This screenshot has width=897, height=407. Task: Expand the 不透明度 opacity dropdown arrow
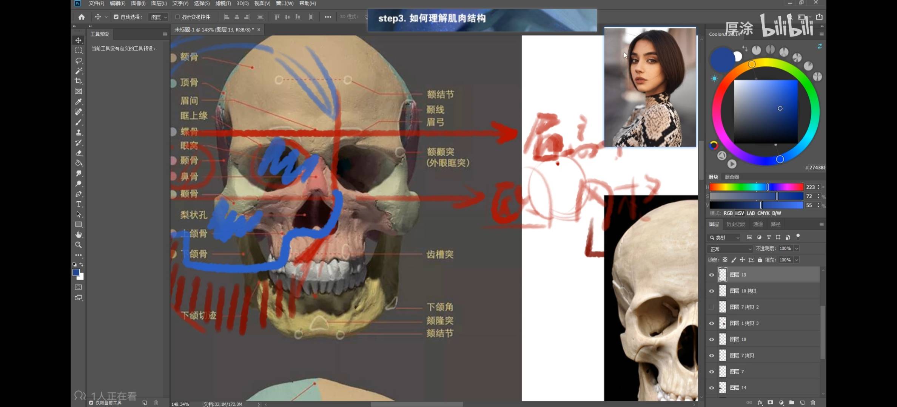click(797, 249)
